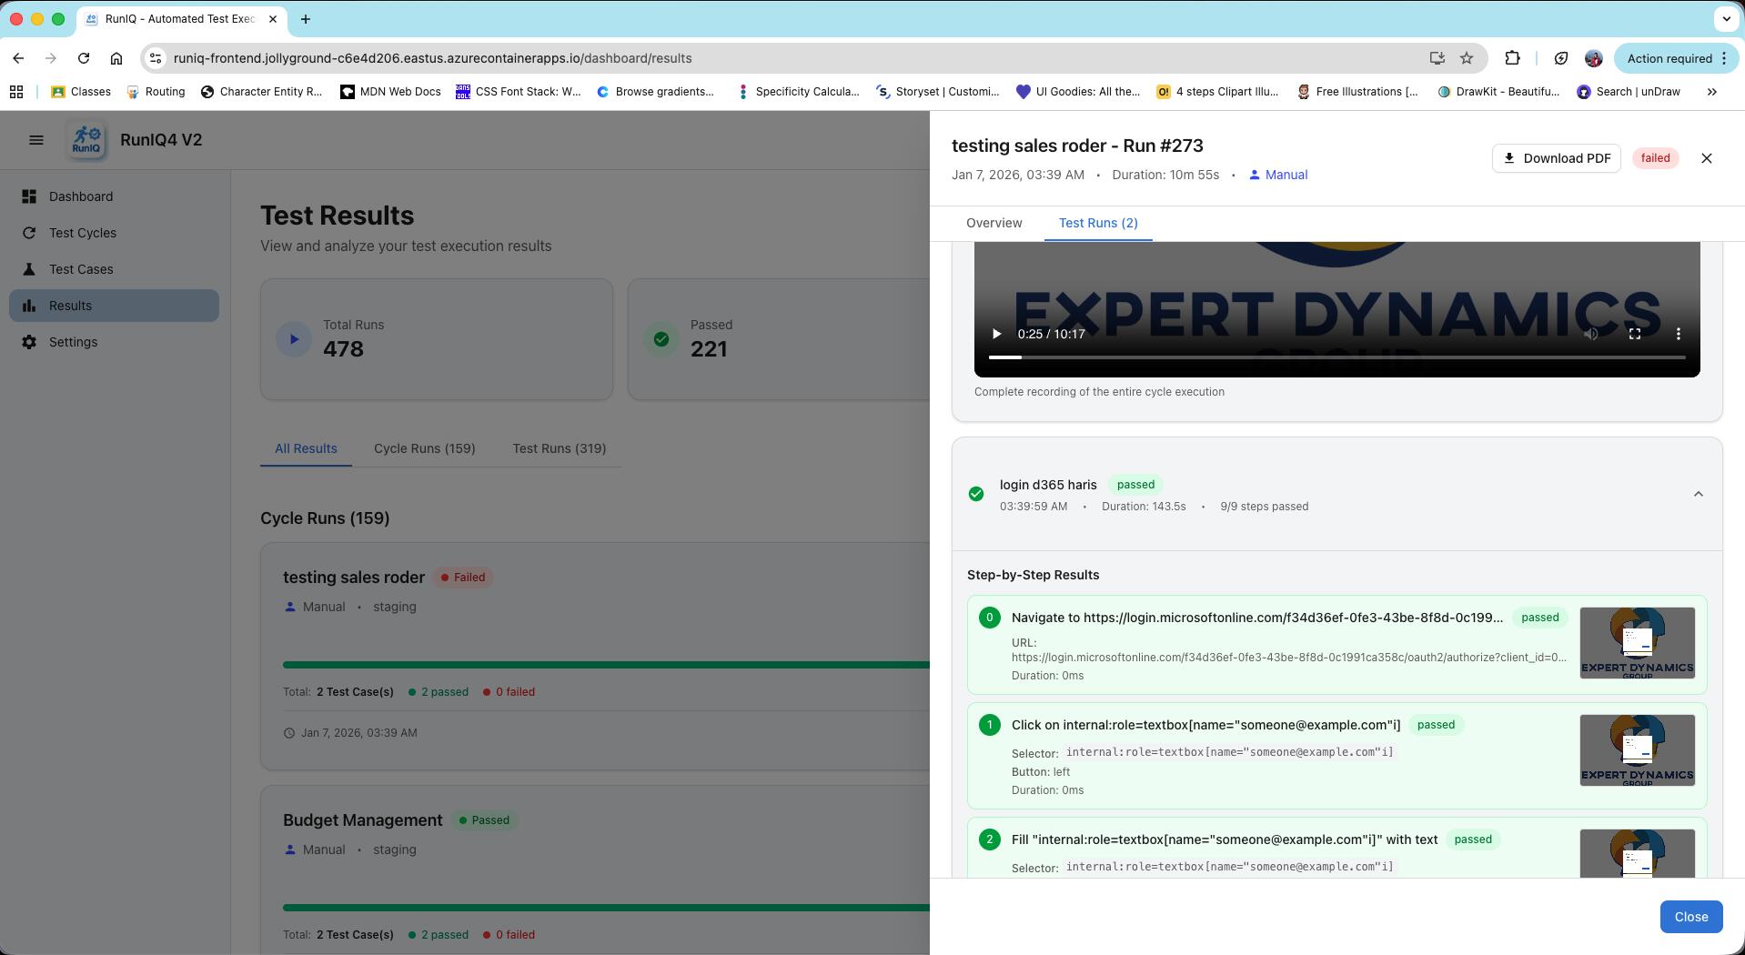1745x955 pixels.
Task: Click the Results bar chart icon
Action: tap(29, 306)
